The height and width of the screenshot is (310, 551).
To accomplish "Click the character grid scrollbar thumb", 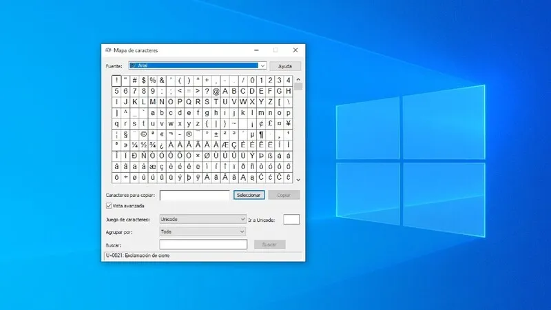I will (x=298, y=87).
